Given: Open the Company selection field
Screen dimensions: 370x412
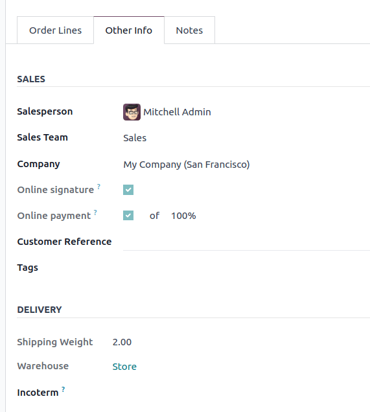Looking at the screenshot, I should 246,165.
